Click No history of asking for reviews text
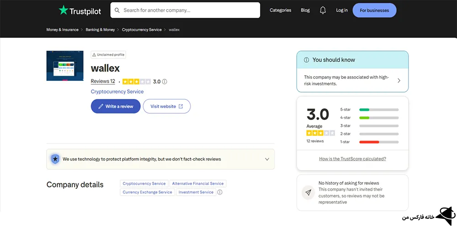This screenshot has height=228, width=457. click(349, 183)
